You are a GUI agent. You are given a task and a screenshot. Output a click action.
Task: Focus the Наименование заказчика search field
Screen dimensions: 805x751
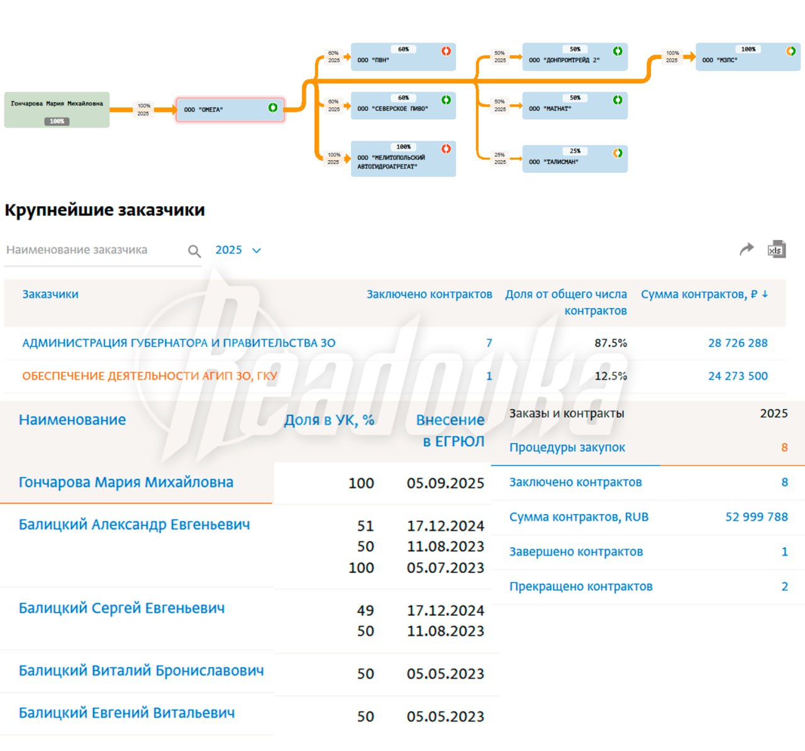[94, 250]
